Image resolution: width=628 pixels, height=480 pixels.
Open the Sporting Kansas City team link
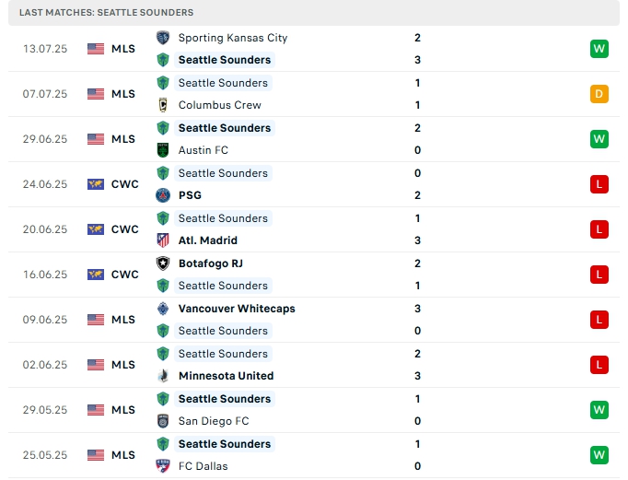pyautogui.click(x=232, y=38)
